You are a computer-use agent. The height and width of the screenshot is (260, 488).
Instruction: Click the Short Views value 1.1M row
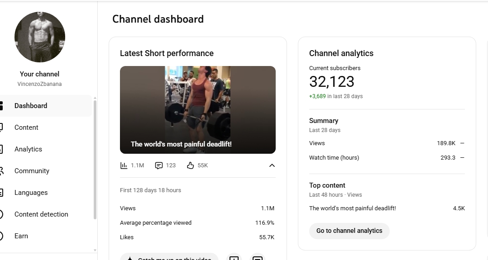pyautogui.click(x=197, y=208)
